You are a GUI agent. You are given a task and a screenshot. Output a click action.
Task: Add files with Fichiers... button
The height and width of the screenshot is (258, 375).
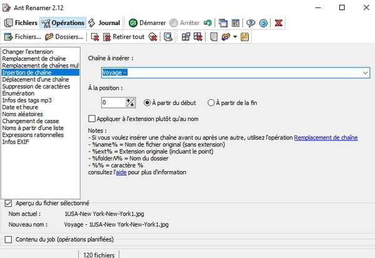coord(22,37)
